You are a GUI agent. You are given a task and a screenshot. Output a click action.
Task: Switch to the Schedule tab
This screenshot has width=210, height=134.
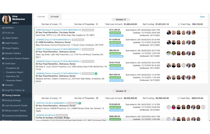[55, 17]
